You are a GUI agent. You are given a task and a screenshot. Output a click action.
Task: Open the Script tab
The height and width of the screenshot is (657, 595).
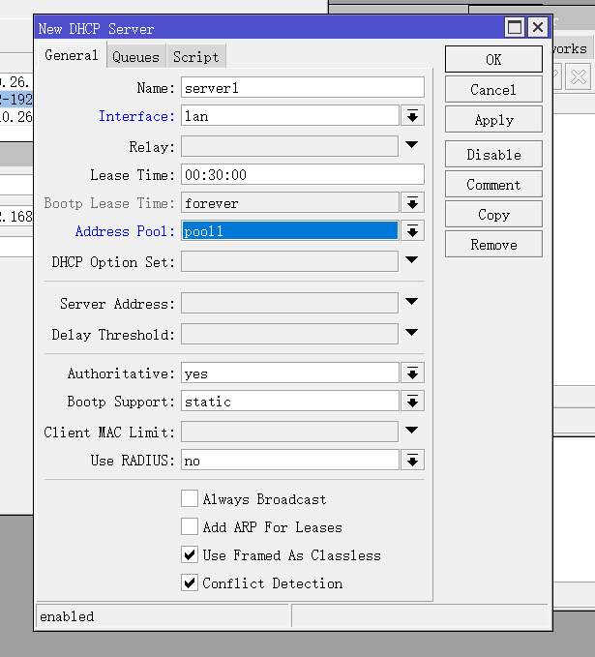tap(195, 57)
